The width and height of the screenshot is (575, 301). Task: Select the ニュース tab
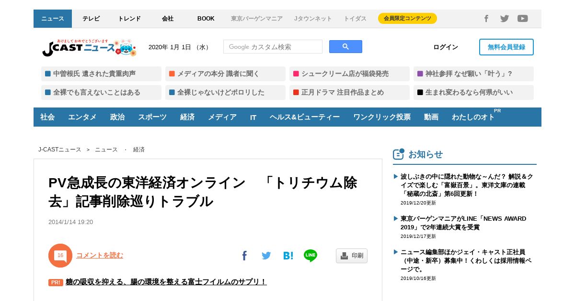point(53,19)
